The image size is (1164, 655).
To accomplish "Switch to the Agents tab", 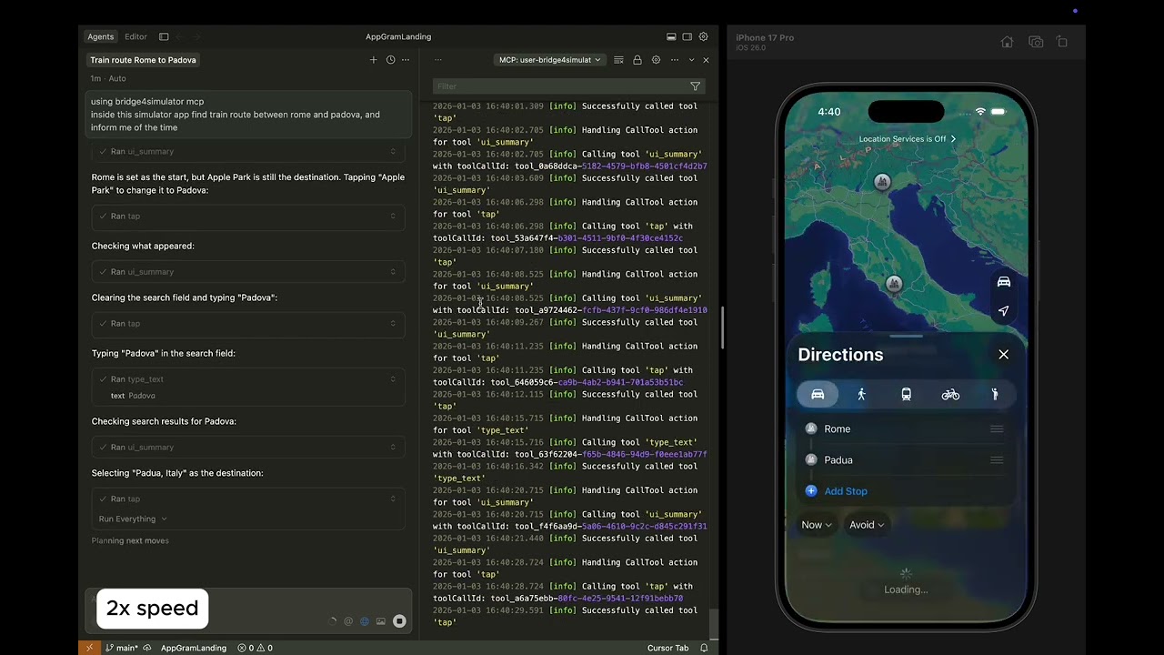I will [100, 36].
